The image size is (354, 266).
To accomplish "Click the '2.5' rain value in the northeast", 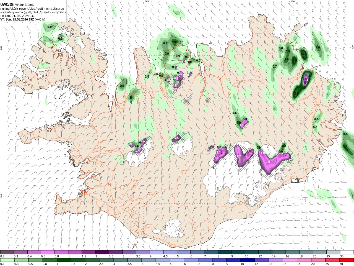I will (x=304, y=53).
